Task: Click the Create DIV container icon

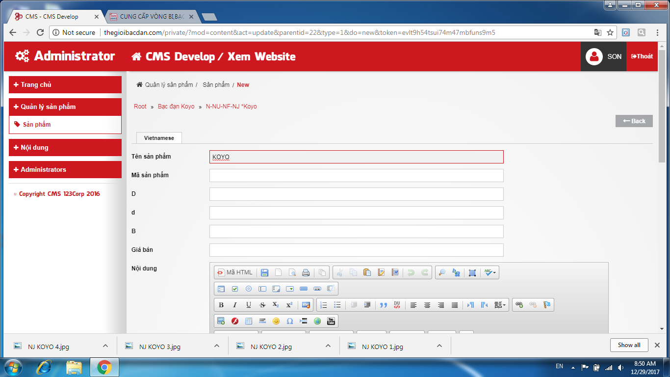Action: tap(397, 305)
